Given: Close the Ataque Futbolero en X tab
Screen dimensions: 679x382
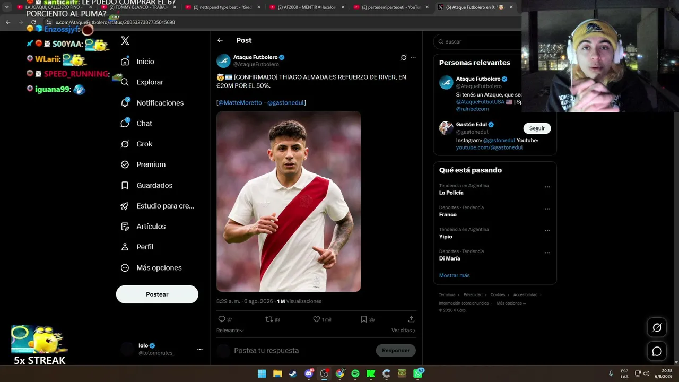Looking at the screenshot, I should (x=511, y=7).
